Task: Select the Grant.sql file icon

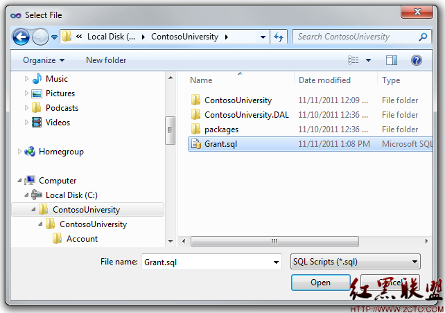Action: 195,144
